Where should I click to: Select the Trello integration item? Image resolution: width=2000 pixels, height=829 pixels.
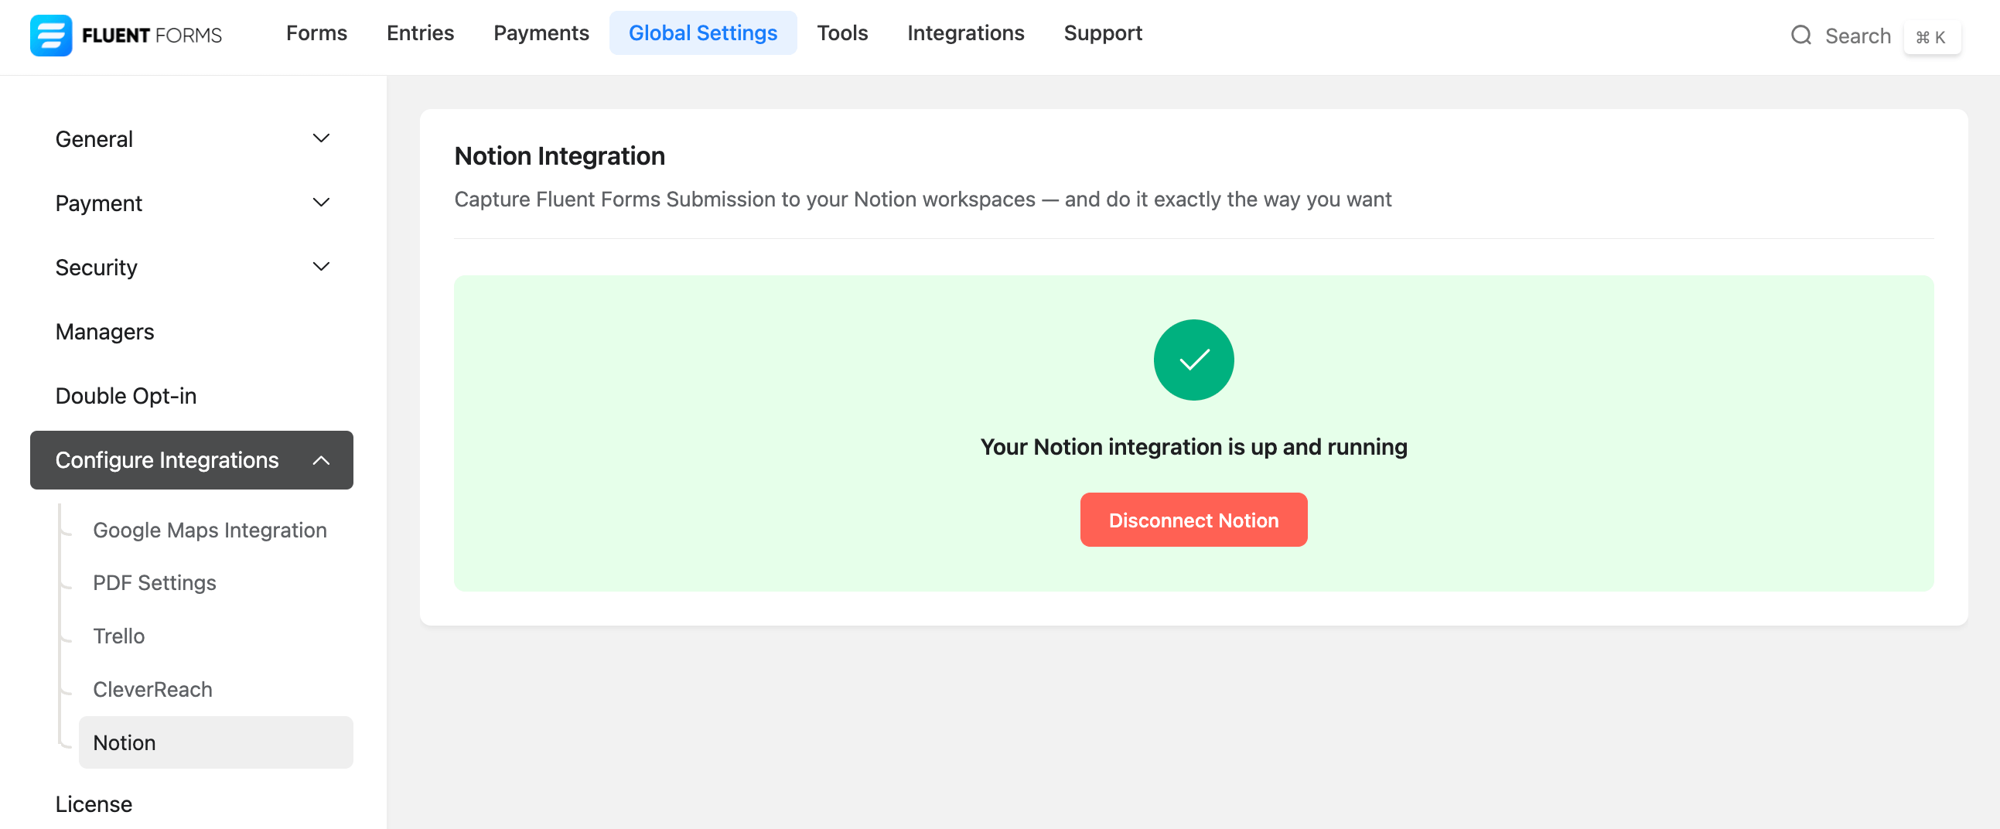pos(119,636)
